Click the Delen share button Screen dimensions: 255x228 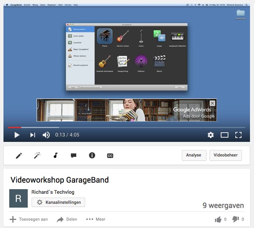pos(67,219)
